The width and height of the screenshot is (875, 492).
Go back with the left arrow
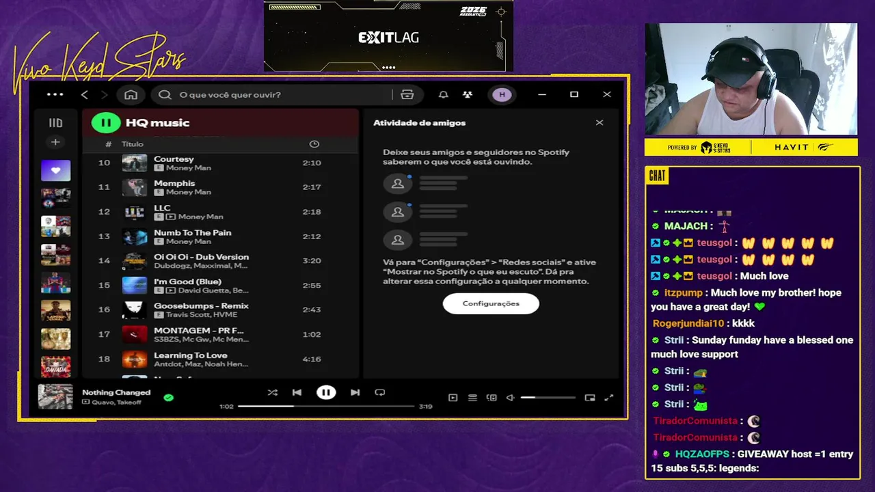85,94
